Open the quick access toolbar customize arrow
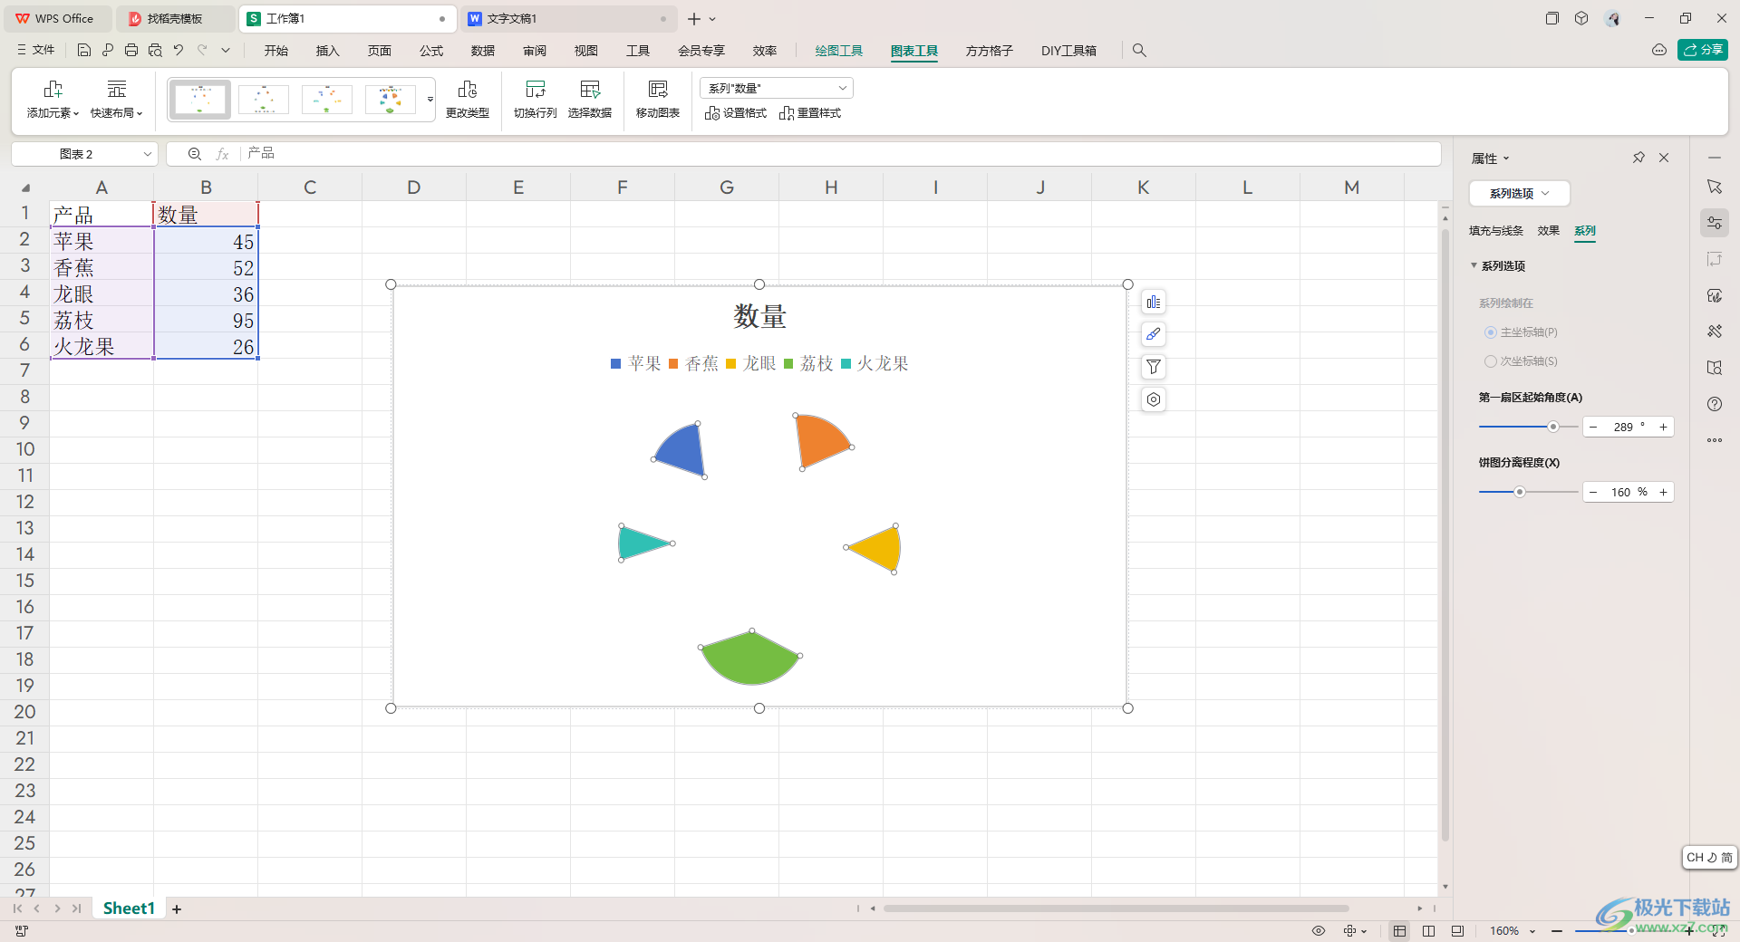Image resolution: width=1740 pixels, height=942 pixels. pos(226,51)
